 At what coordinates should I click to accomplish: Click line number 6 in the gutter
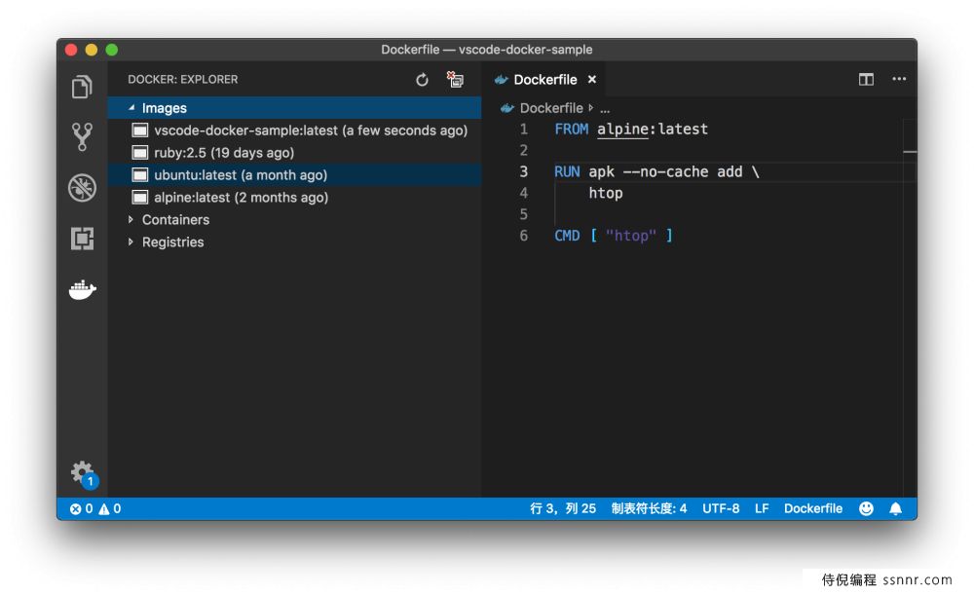tap(524, 236)
